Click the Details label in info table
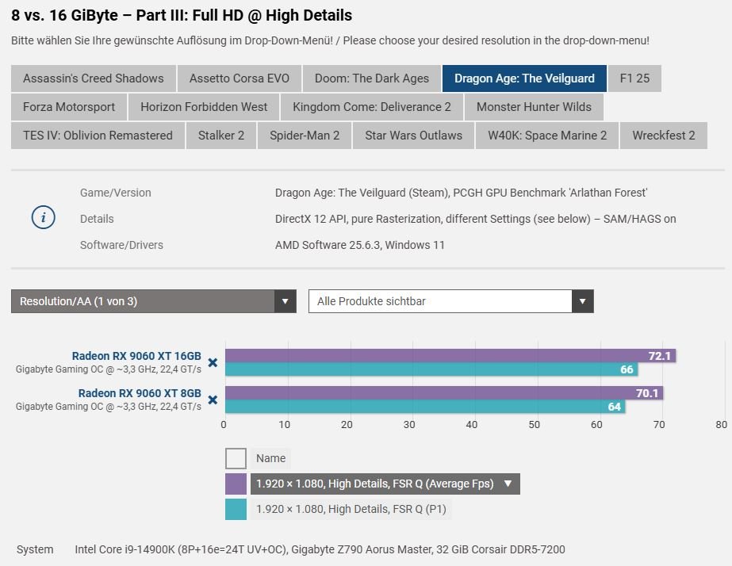The image size is (732, 566). coord(97,219)
